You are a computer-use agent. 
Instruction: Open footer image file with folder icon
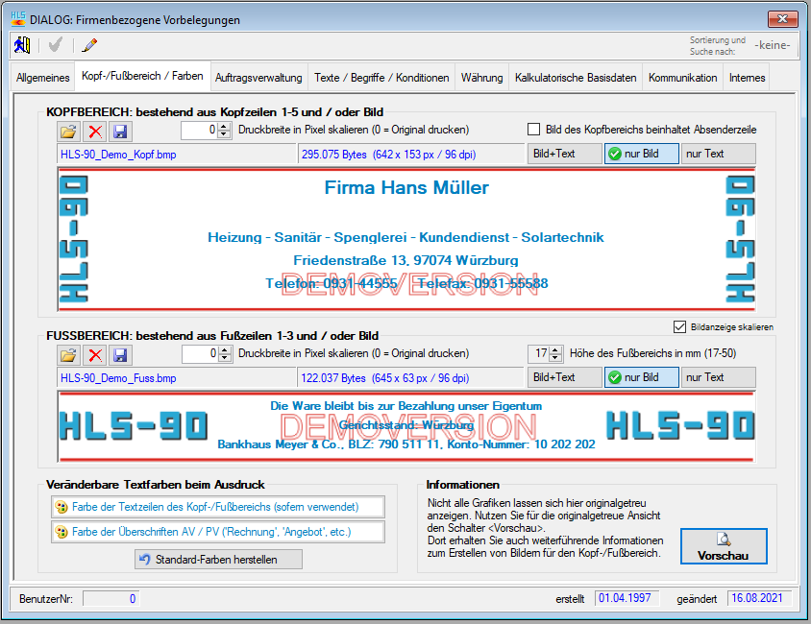(x=68, y=355)
